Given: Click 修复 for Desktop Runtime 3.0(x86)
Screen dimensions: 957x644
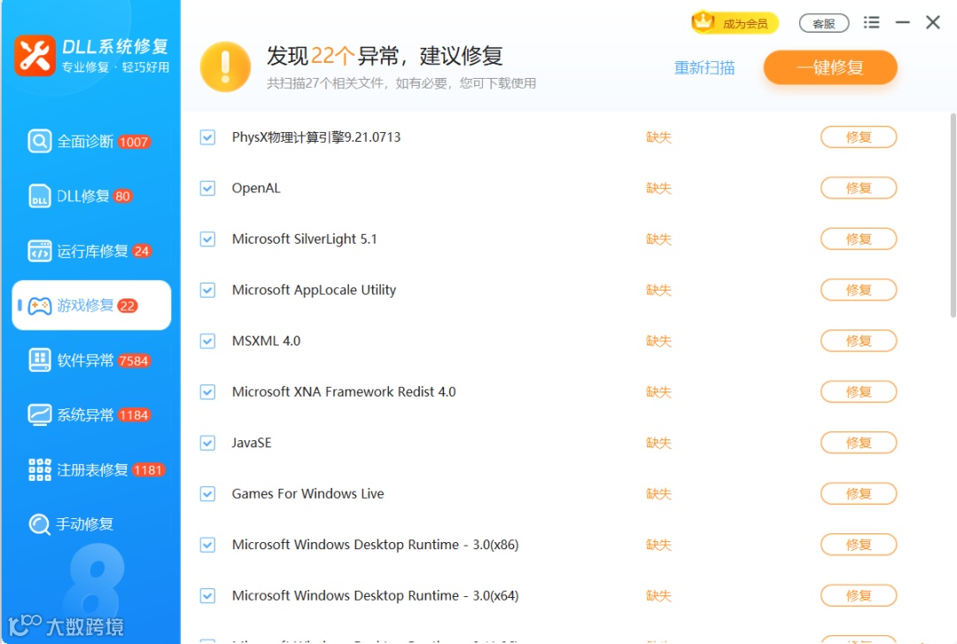Looking at the screenshot, I should pyautogui.click(x=858, y=545).
